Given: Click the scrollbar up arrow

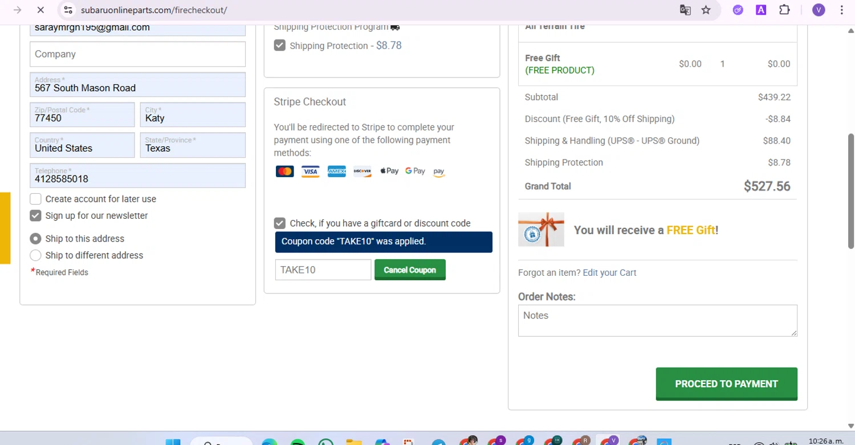Looking at the screenshot, I should pos(851,30).
